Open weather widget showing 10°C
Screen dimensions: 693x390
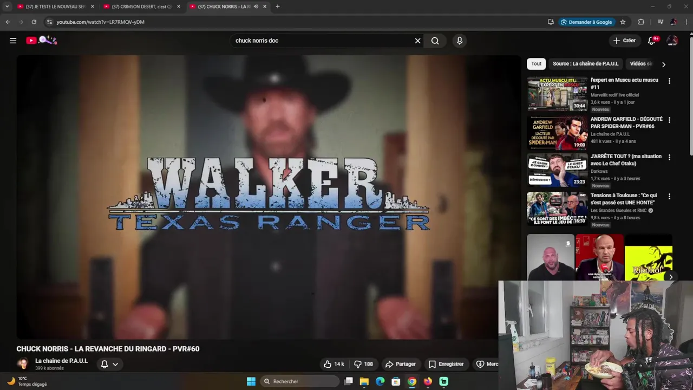click(x=27, y=381)
